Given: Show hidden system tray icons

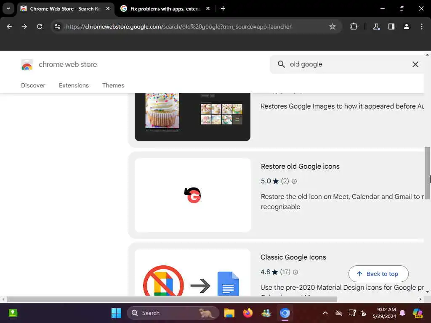Looking at the screenshot, I should click(x=325, y=313).
